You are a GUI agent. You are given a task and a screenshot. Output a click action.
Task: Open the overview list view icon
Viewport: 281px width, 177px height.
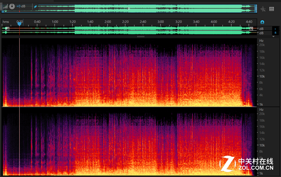pos(272,8)
